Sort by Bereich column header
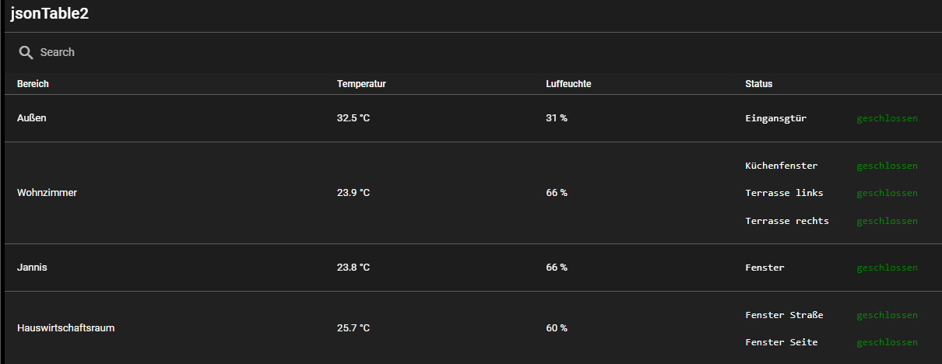The height and width of the screenshot is (364, 942). tap(33, 84)
